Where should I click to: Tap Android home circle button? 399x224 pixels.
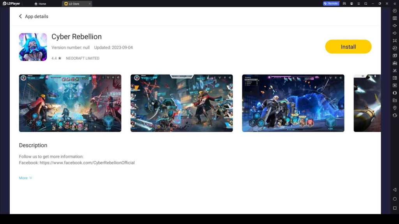pos(395,199)
